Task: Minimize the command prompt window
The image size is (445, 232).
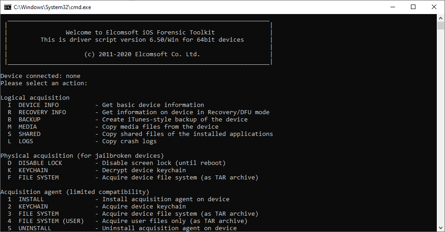Action: point(392,7)
